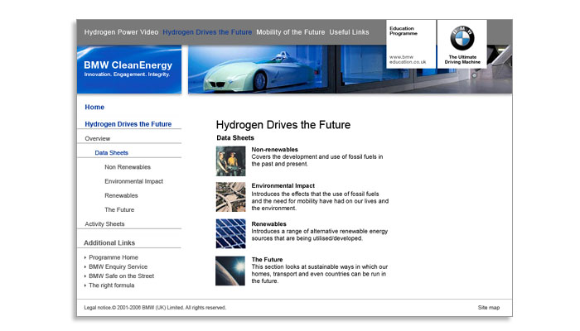Open the BMW CleanEnergy banner logo
Viewport: 580px width, 331px height.
coord(129,70)
